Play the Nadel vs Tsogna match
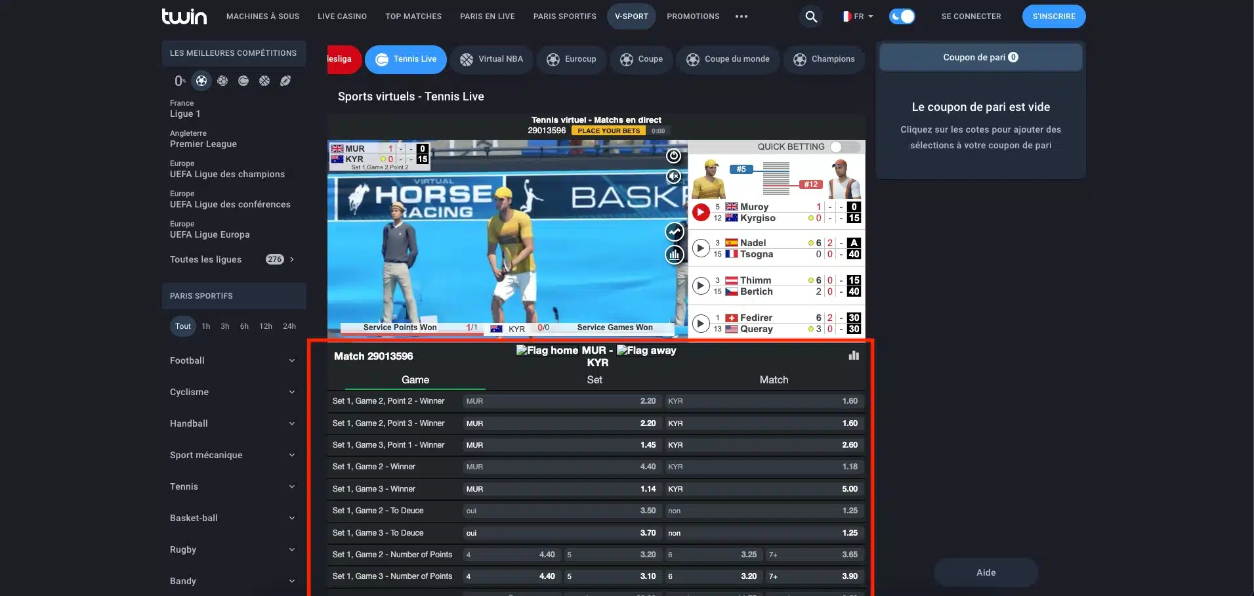The image size is (1254, 596). coord(701,248)
